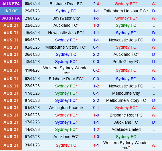
Task: Click score 1-2 on 14/02/26 row
Action: 96,129
